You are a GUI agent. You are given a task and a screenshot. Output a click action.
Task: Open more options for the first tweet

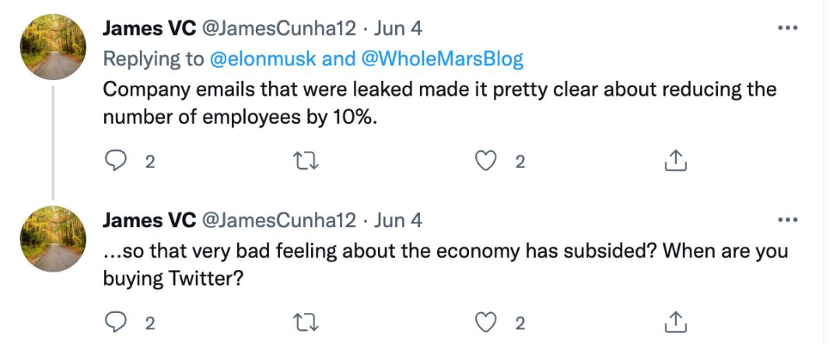788,28
